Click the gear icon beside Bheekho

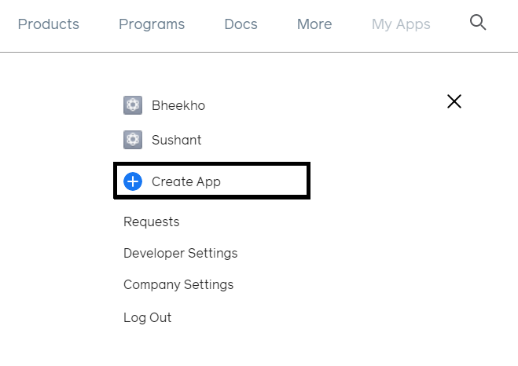[133, 105]
